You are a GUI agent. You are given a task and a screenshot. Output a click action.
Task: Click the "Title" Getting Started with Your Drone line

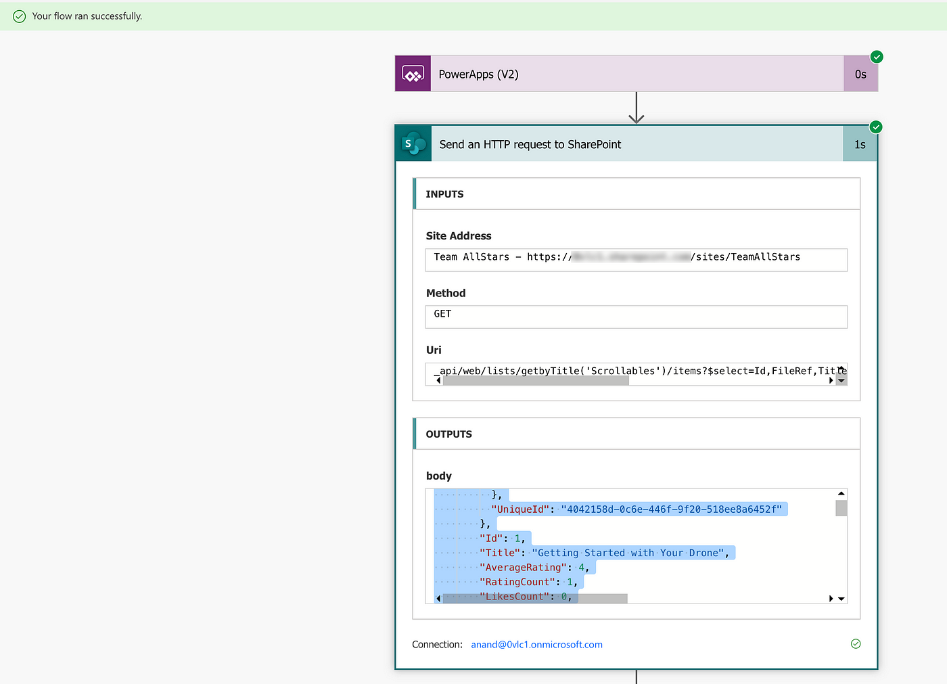pos(605,553)
